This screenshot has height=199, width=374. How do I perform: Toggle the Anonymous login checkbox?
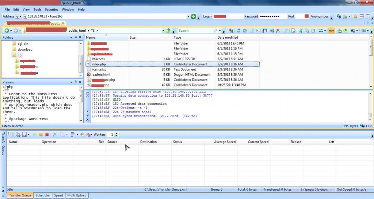tap(307, 16)
